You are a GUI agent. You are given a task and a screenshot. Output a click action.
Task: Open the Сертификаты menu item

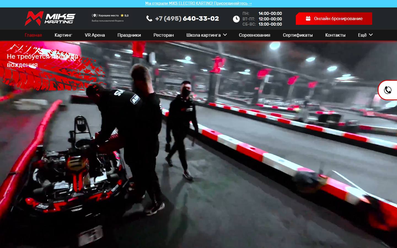pyautogui.click(x=298, y=35)
